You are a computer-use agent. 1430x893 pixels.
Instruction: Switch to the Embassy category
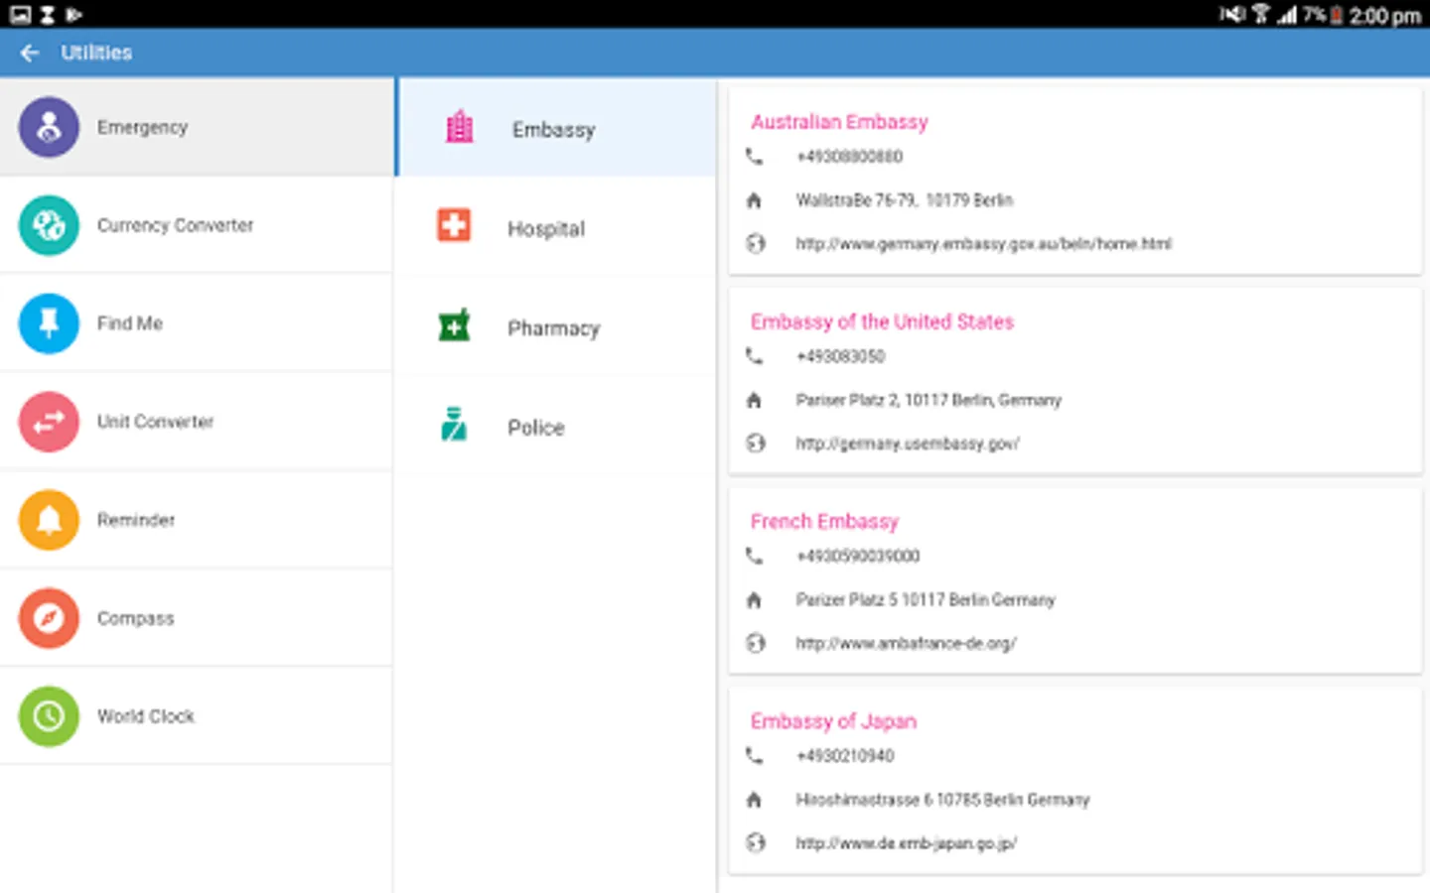556,128
